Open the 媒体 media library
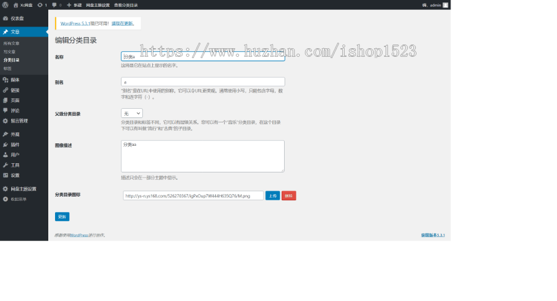Image resolution: width=557 pixels, height=301 pixels. [x=24, y=80]
